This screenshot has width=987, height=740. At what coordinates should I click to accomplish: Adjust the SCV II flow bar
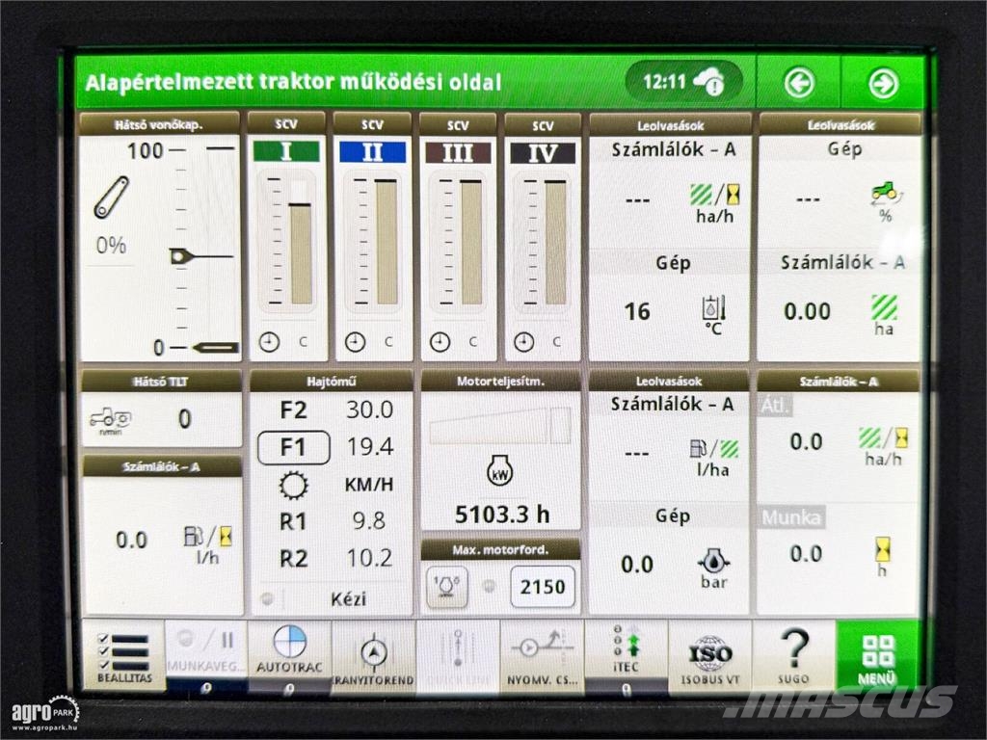coord(386,242)
